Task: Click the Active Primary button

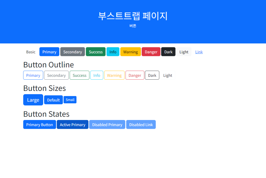Action: pyautogui.click(x=73, y=124)
